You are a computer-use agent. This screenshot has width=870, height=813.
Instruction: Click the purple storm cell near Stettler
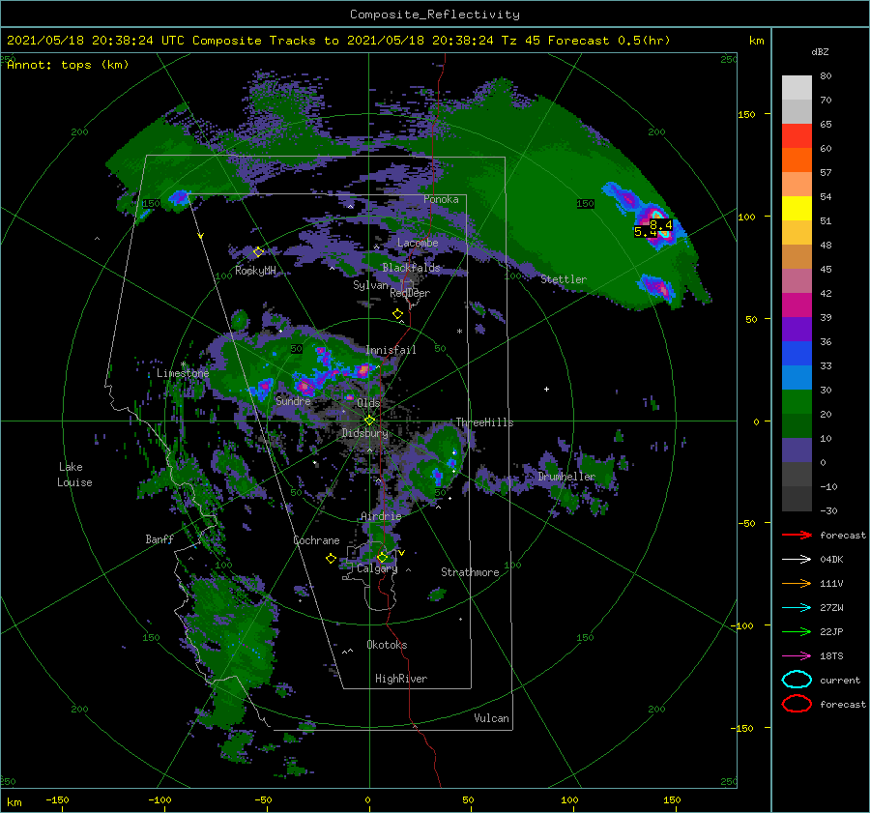click(x=657, y=287)
